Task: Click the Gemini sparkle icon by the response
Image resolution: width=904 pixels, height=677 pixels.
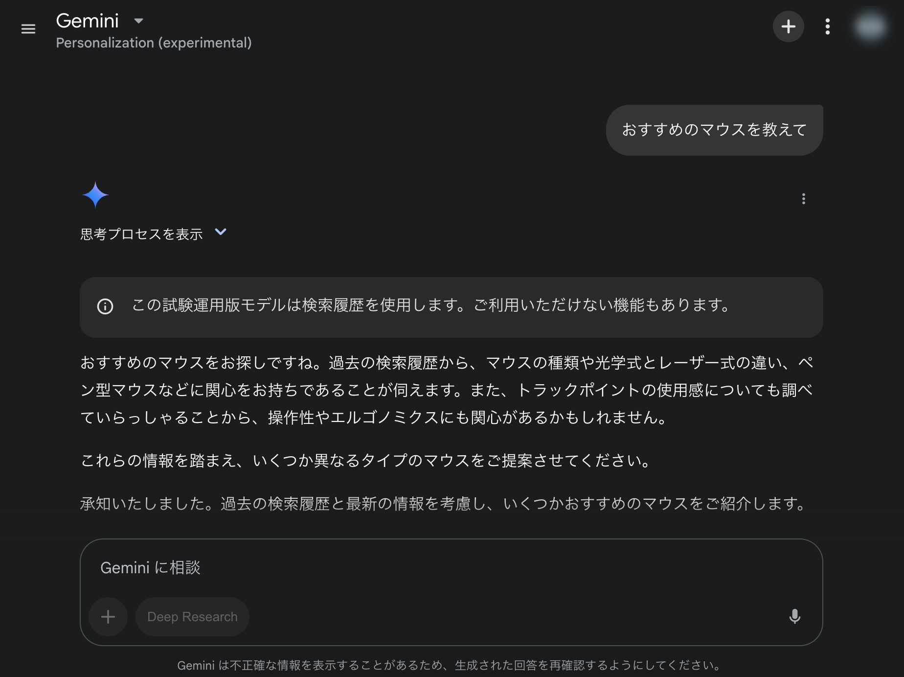Action: 96,194
